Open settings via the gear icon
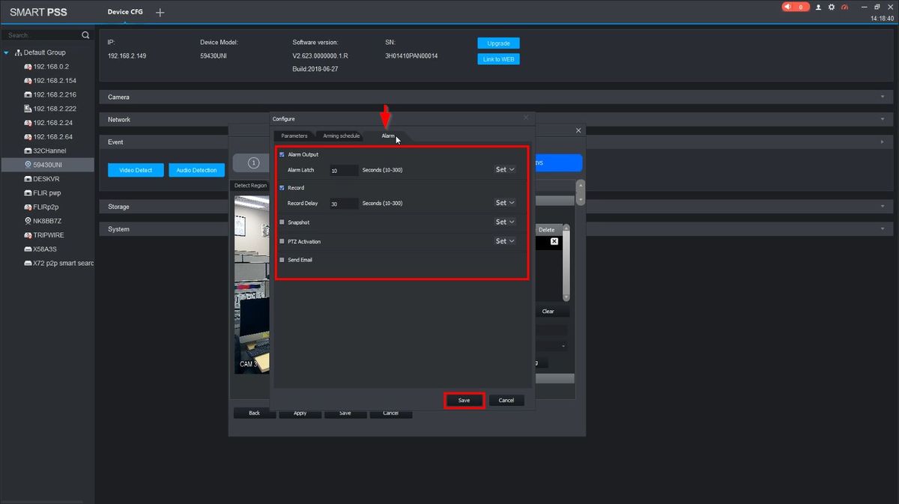This screenshot has width=899, height=504. pyautogui.click(x=832, y=7)
